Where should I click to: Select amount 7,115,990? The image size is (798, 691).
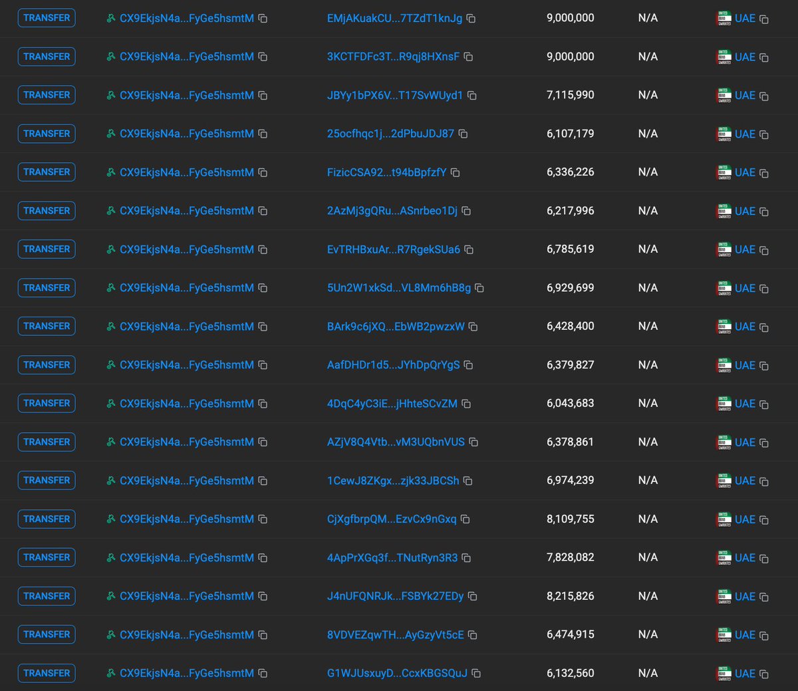[x=571, y=95]
